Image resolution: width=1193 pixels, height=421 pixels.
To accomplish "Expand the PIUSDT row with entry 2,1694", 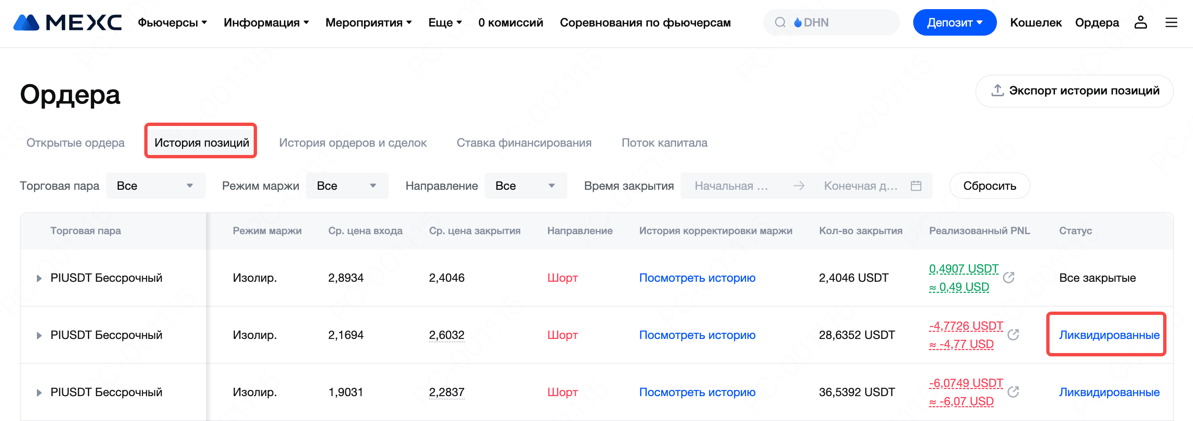I will click(x=39, y=335).
